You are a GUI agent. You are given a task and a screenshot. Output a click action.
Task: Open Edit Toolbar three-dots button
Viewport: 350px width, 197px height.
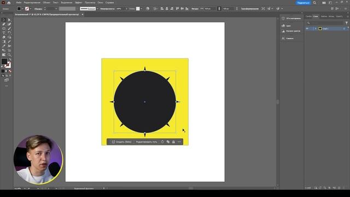[x=7, y=86]
